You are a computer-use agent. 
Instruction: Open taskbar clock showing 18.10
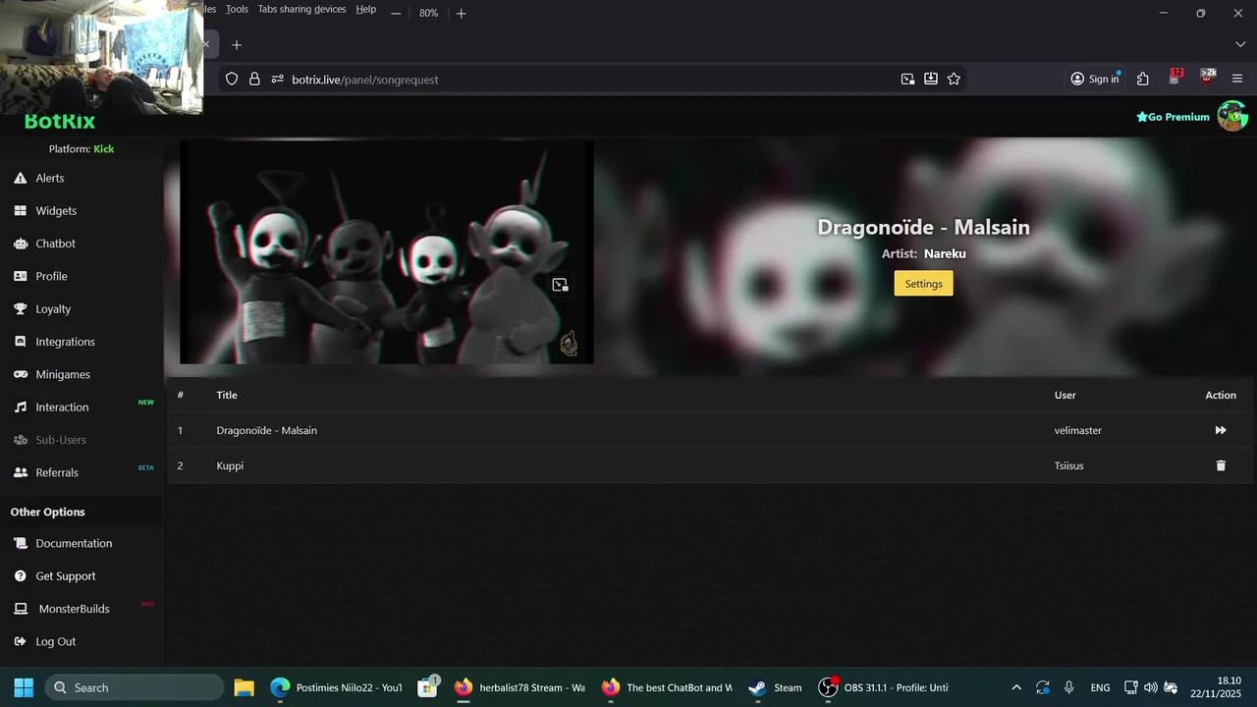[1216, 687]
